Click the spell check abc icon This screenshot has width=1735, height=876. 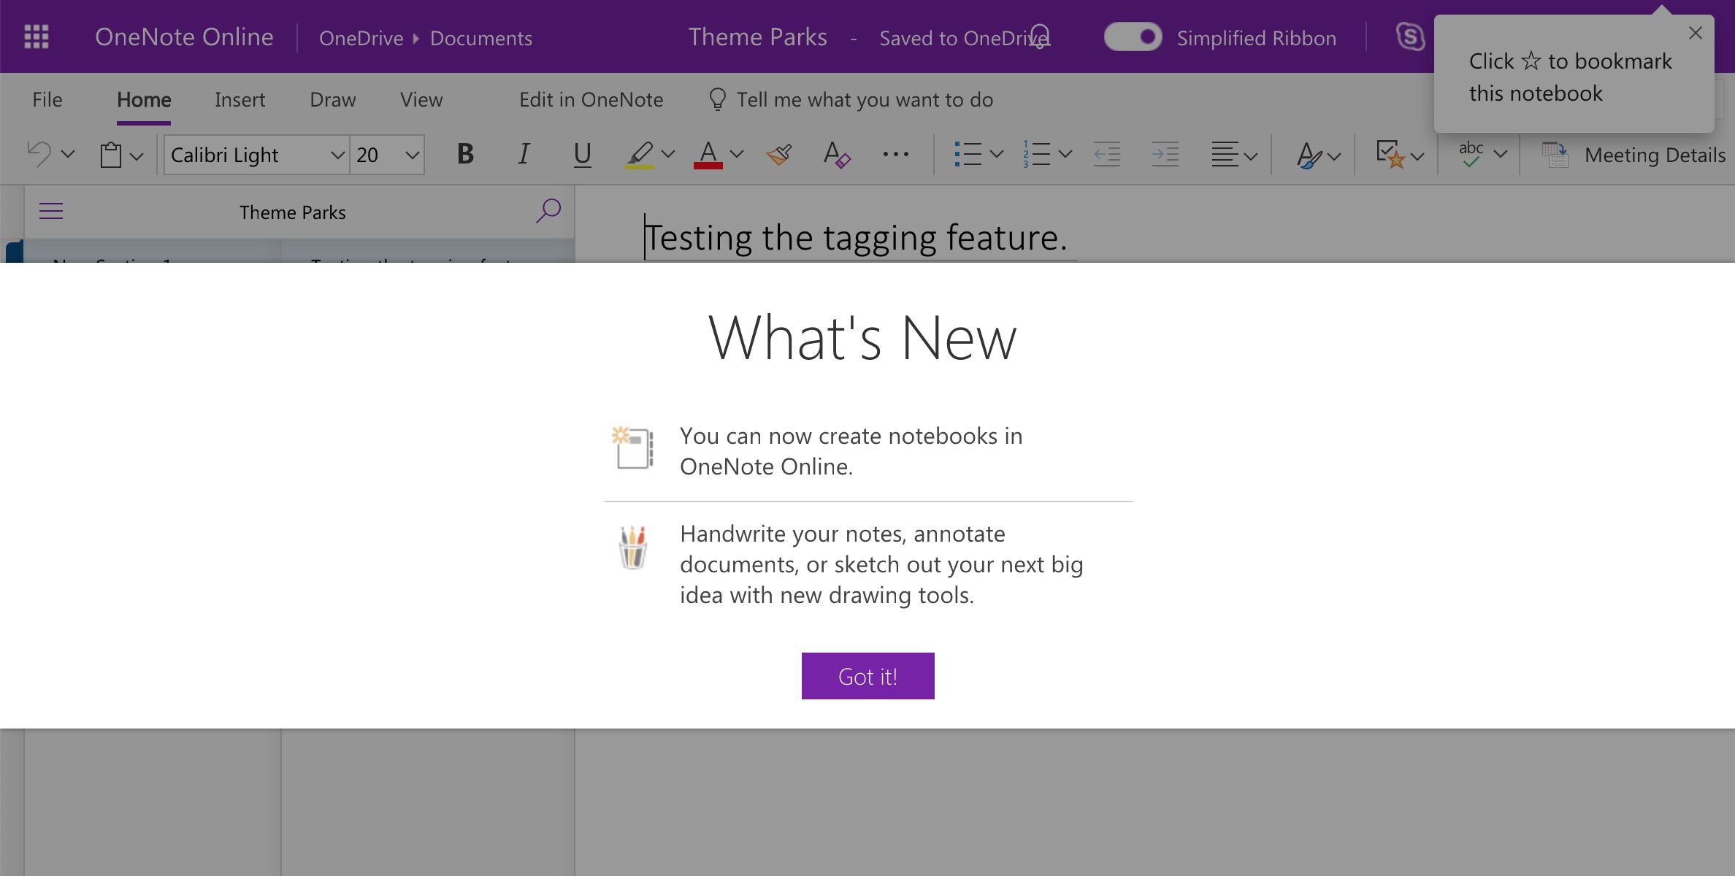pos(1471,154)
